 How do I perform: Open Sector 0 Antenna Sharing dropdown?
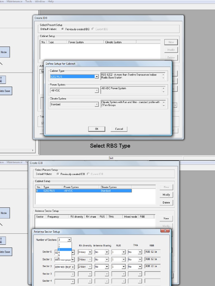coord(107,252)
